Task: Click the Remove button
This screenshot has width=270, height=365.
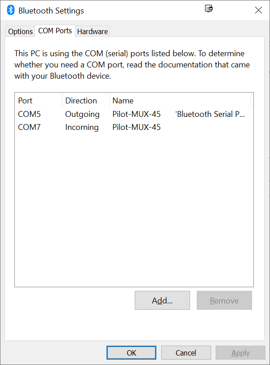Action: pos(224,300)
